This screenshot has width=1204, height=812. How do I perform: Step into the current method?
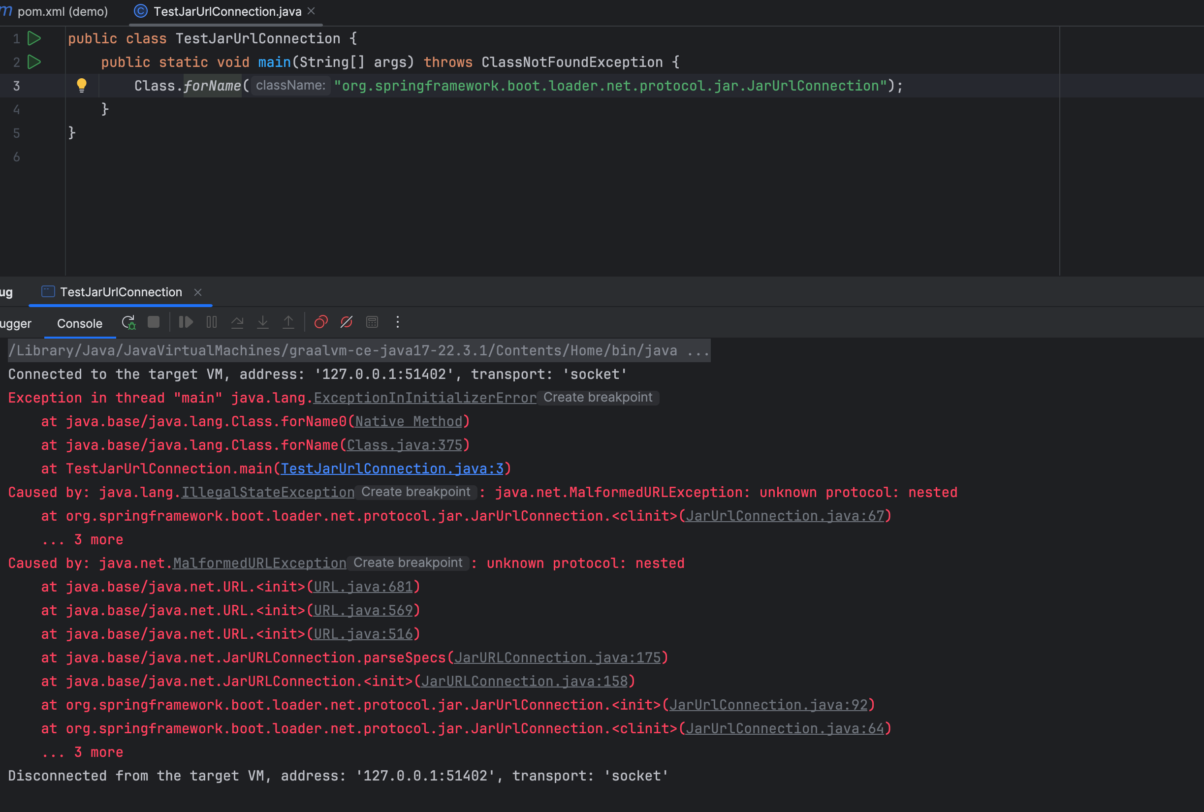point(262,322)
